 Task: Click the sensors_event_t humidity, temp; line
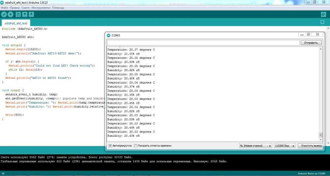[31, 94]
